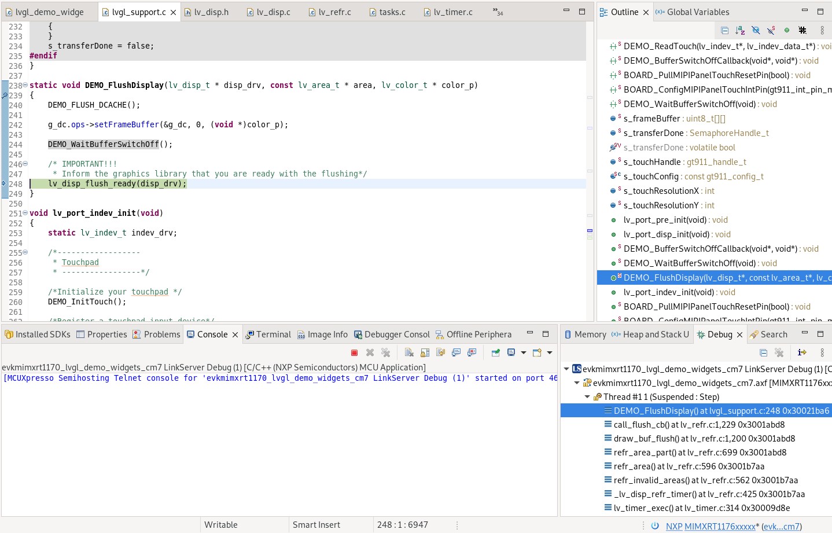Image resolution: width=832 pixels, height=533 pixels.
Task: Collapse all nodes in the Outline view
Action: (725, 30)
